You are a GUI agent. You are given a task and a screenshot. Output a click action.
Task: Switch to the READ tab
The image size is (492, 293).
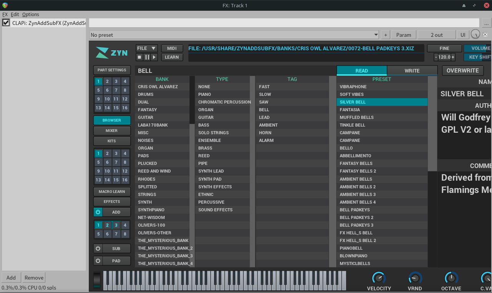click(362, 71)
